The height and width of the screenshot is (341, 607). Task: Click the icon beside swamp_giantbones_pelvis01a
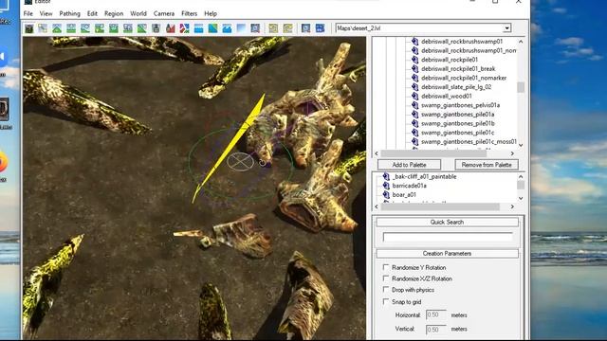415,105
